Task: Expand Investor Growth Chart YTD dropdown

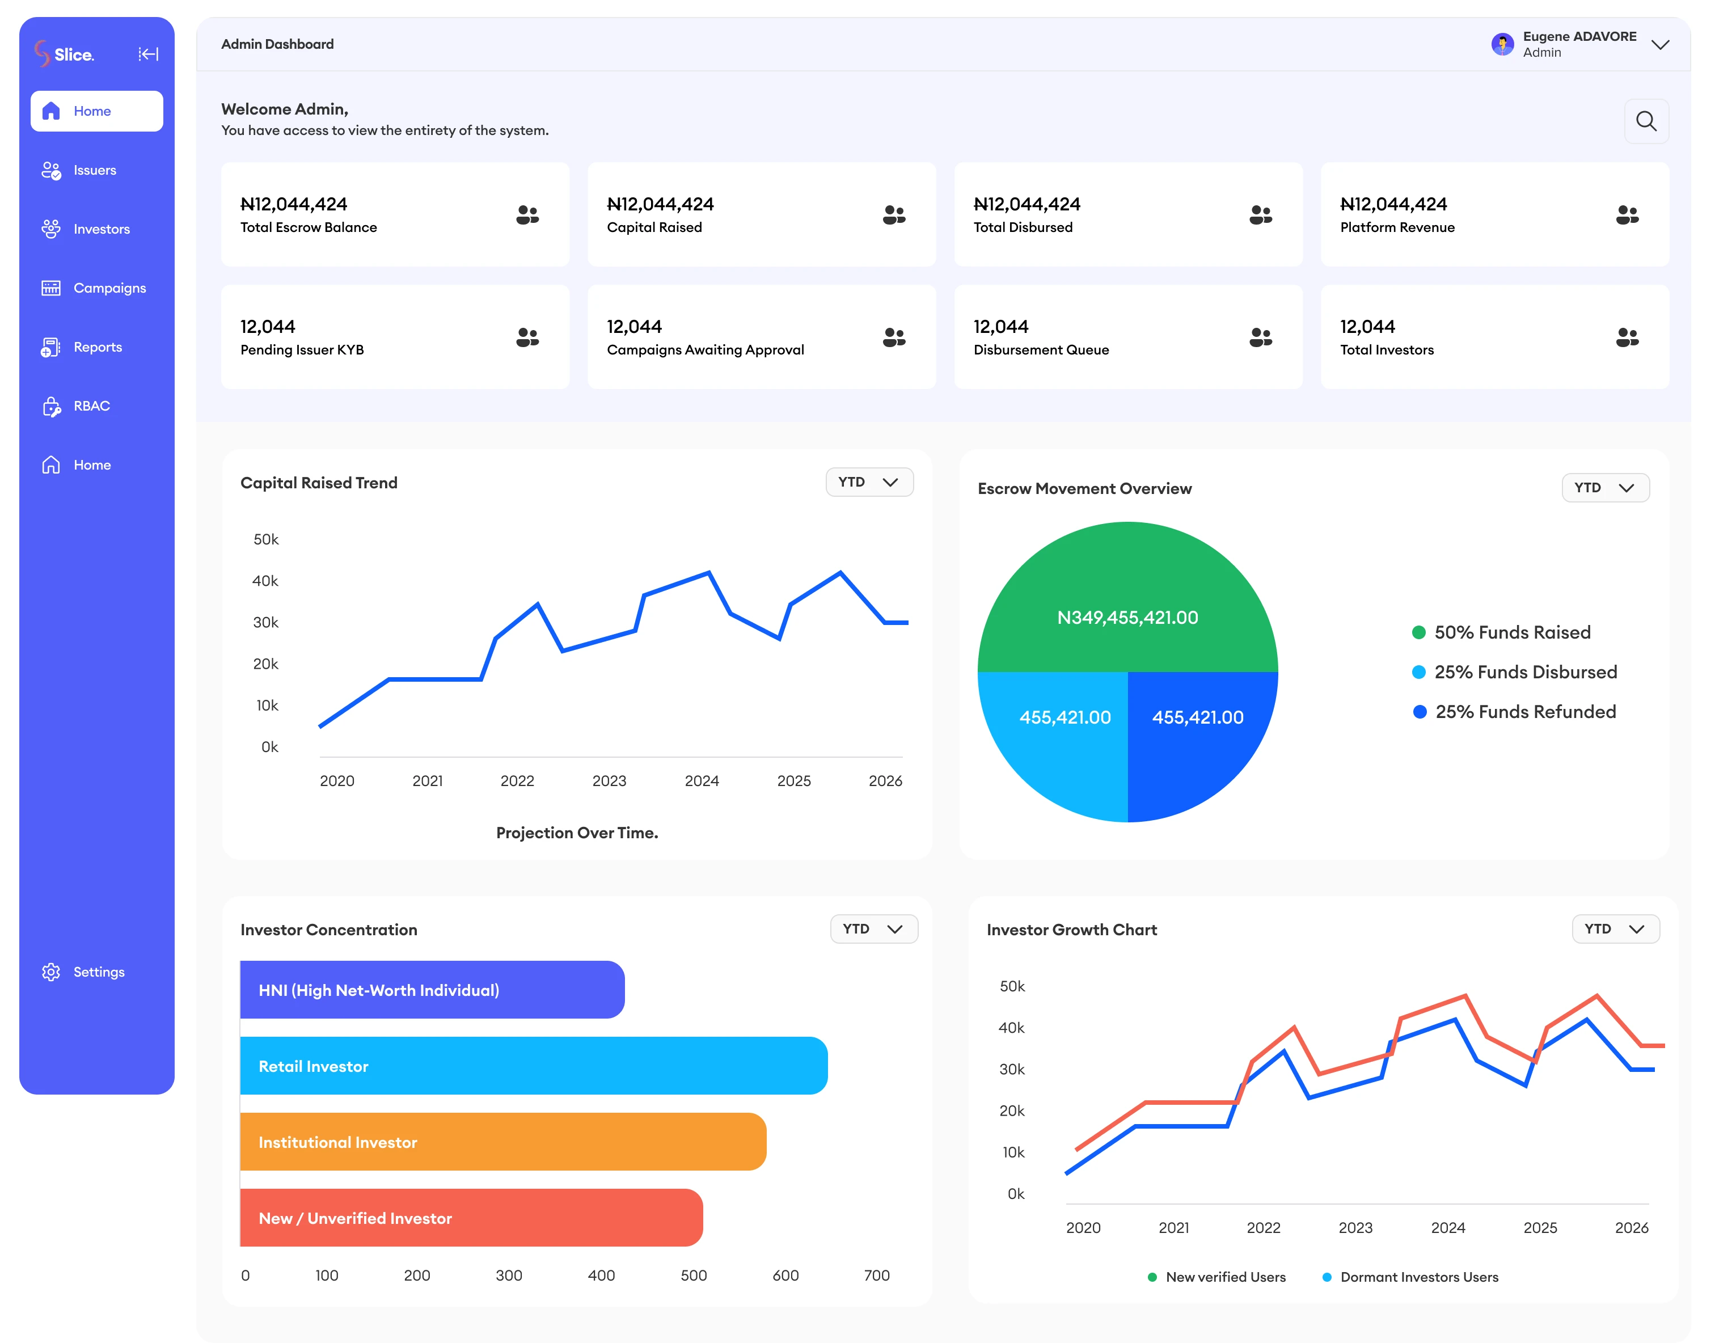Action: pos(1615,928)
